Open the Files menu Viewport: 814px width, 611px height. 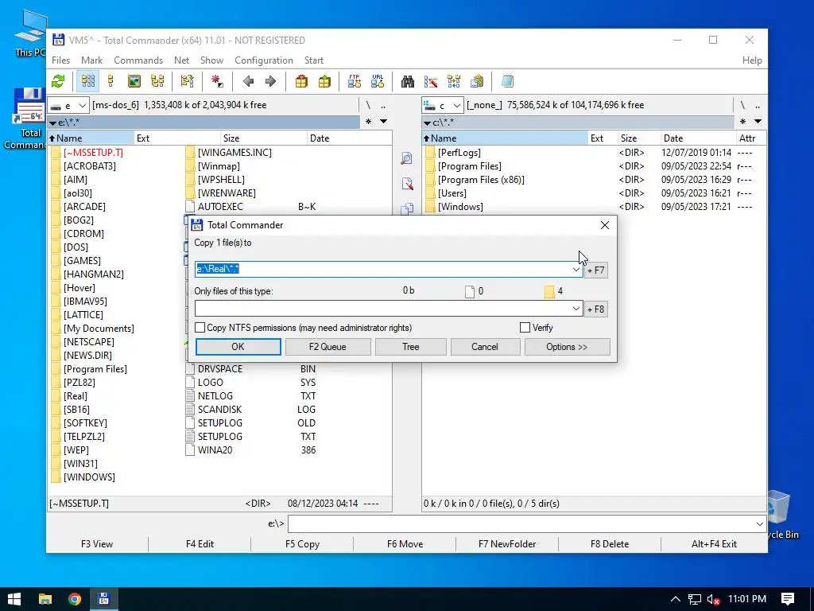tap(60, 60)
